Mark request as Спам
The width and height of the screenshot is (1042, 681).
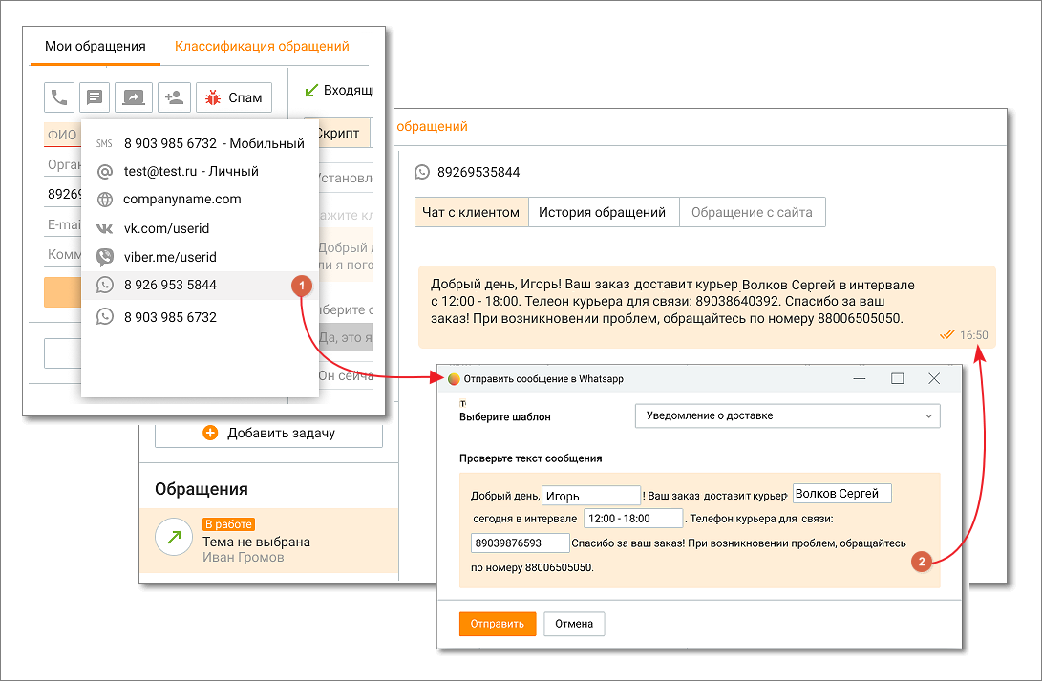tap(234, 97)
